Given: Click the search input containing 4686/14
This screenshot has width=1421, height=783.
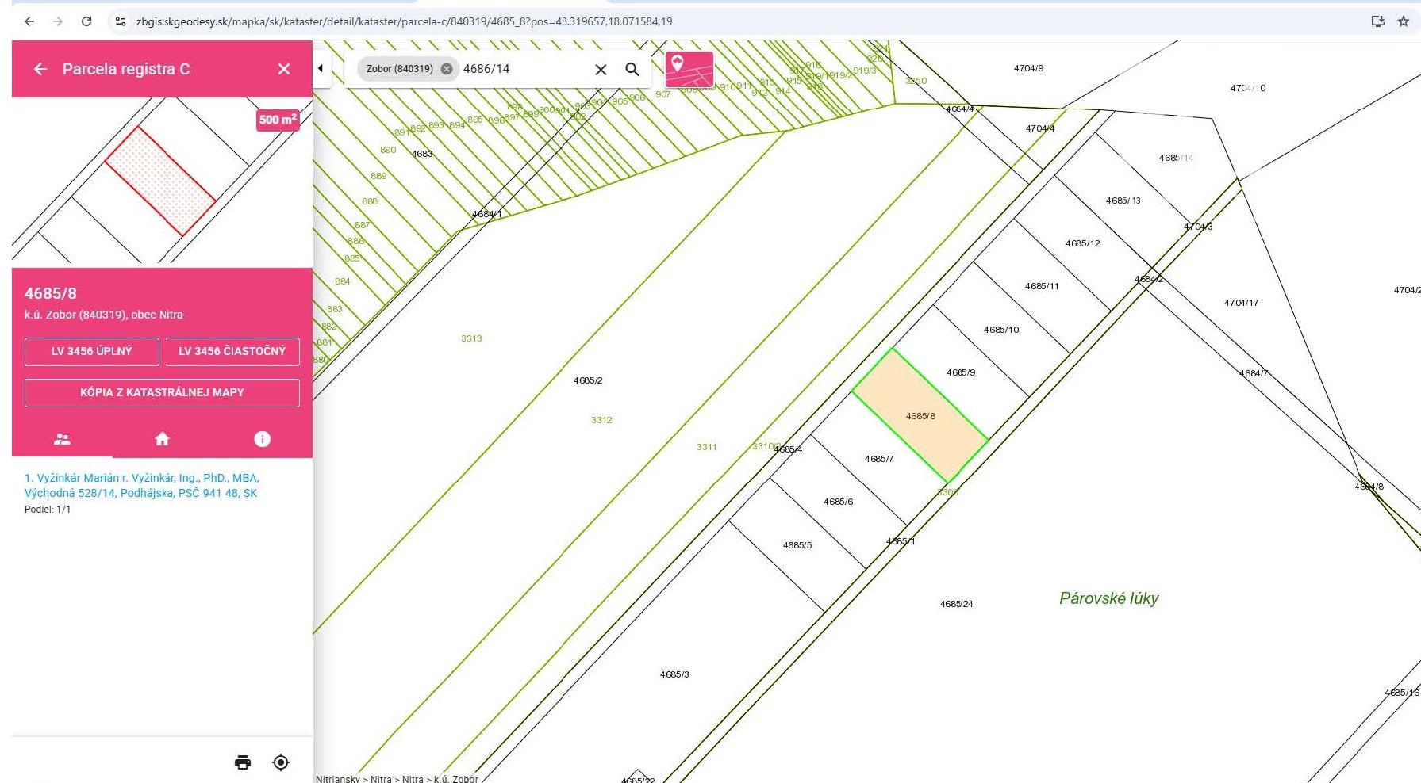Looking at the screenshot, I should click(524, 69).
